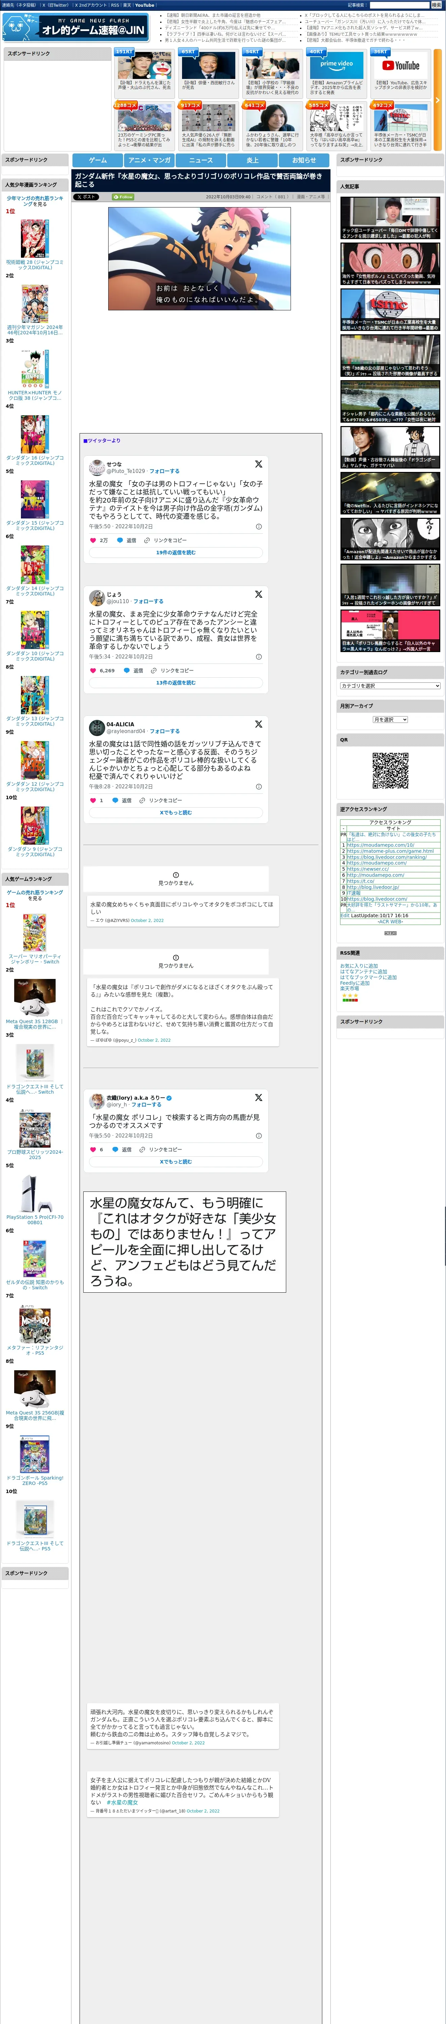Click the Gundam anime screenshot image
Image resolution: width=446 pixels, height=2024 pixels.
[x=200, y=258]
